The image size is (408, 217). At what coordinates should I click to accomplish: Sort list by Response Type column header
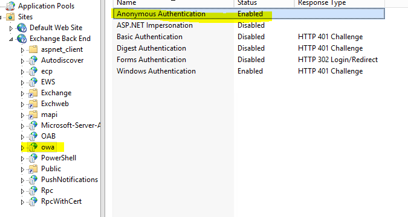tap(340, 3)
